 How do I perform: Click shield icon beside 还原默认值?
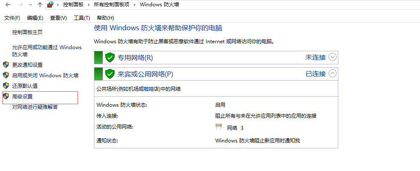pyautogui.click(x=6, y=86)
